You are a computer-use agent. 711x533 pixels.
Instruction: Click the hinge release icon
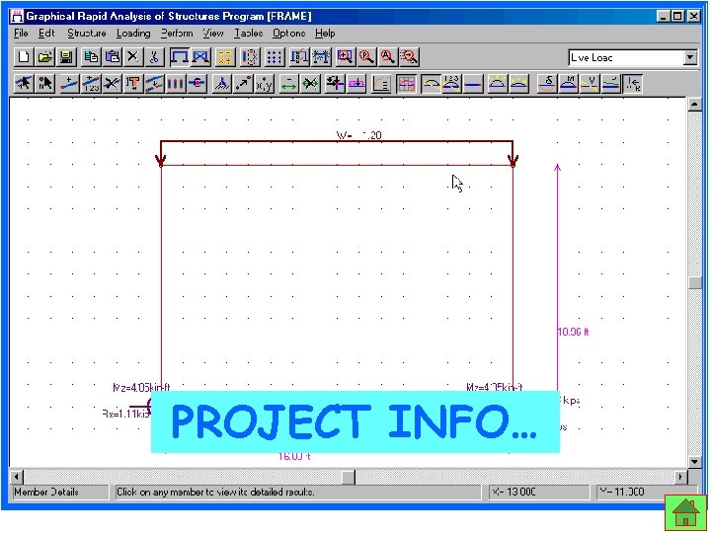point(197,84)
